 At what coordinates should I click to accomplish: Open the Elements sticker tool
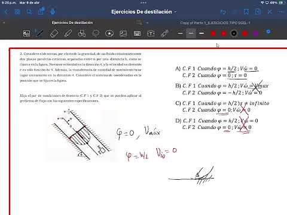(109, 33)
